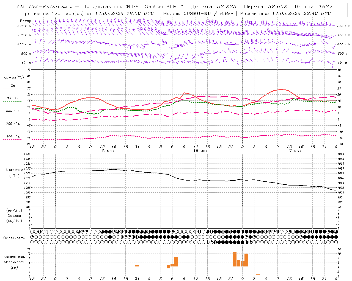Click the 'Ветер' wind panel label
This screenshot has width=352, height=281.
tap(25, 21)
